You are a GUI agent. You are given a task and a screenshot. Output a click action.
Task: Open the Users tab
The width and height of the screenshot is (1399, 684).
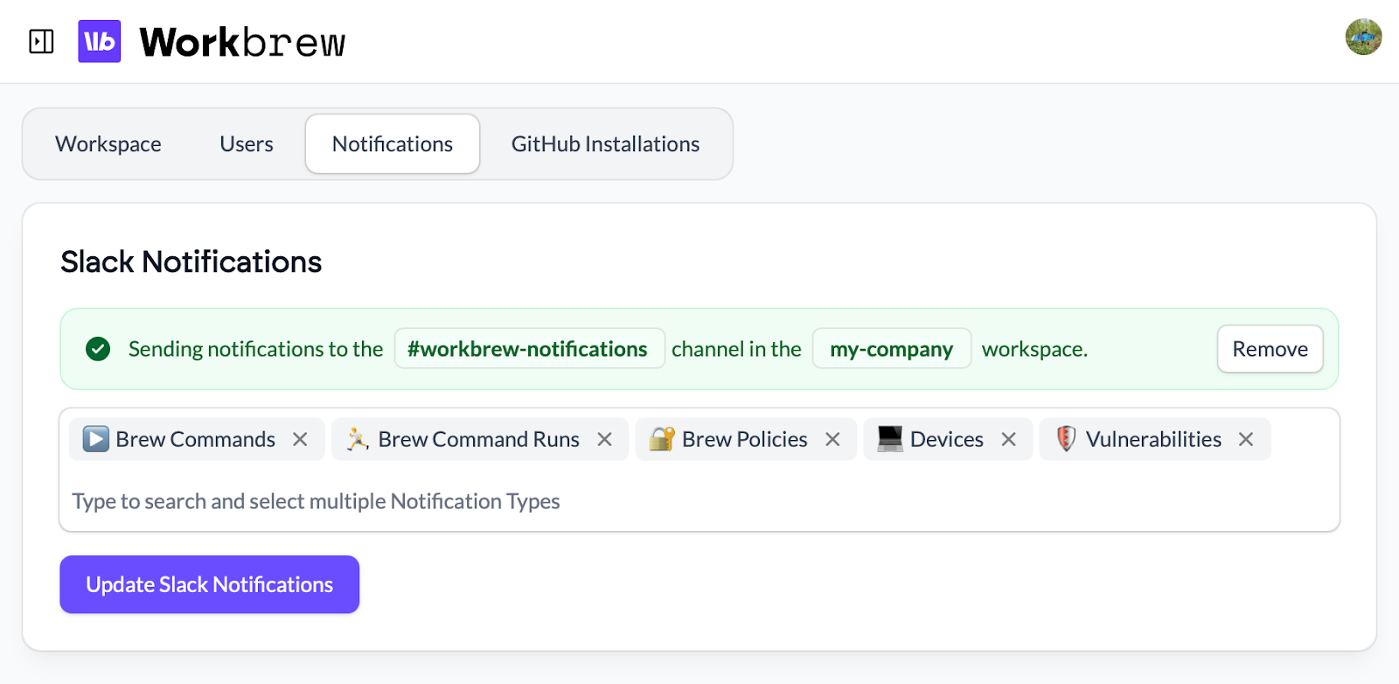[x=247, y=144]
